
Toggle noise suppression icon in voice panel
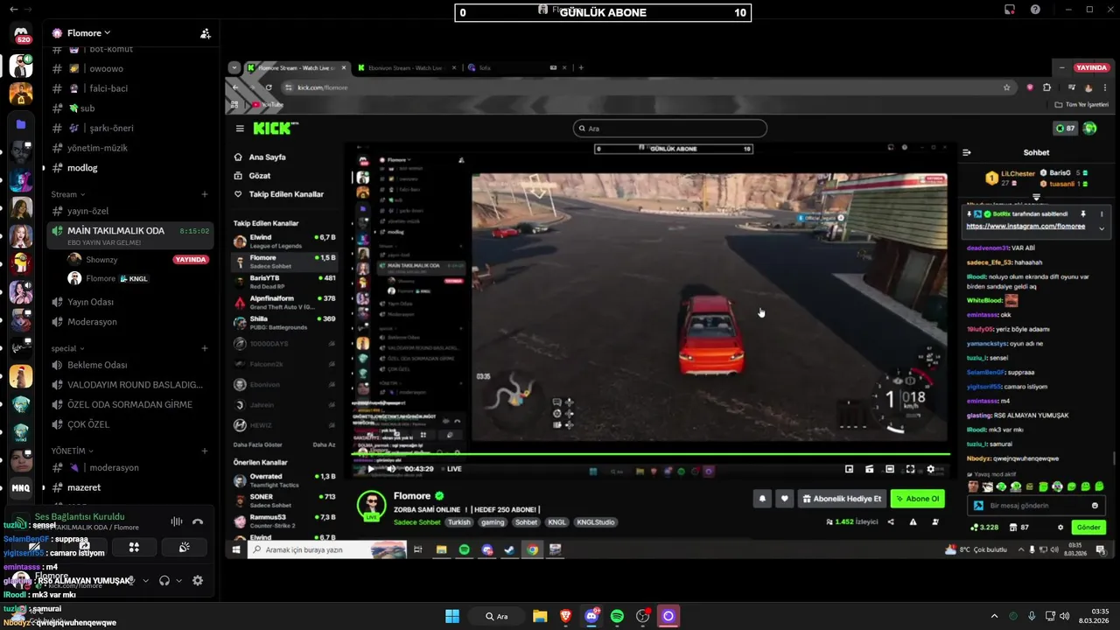[176, 521]
